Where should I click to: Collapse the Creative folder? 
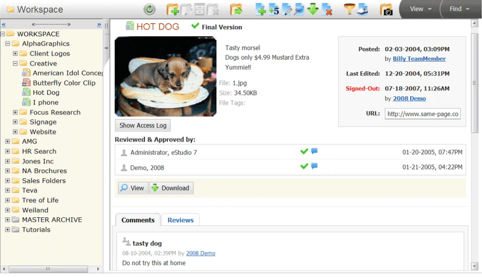[x=15, y=63]
